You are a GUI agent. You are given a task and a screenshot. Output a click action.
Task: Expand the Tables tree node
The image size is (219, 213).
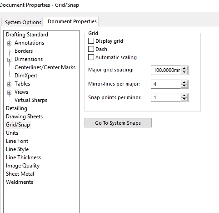pos(9,84)
